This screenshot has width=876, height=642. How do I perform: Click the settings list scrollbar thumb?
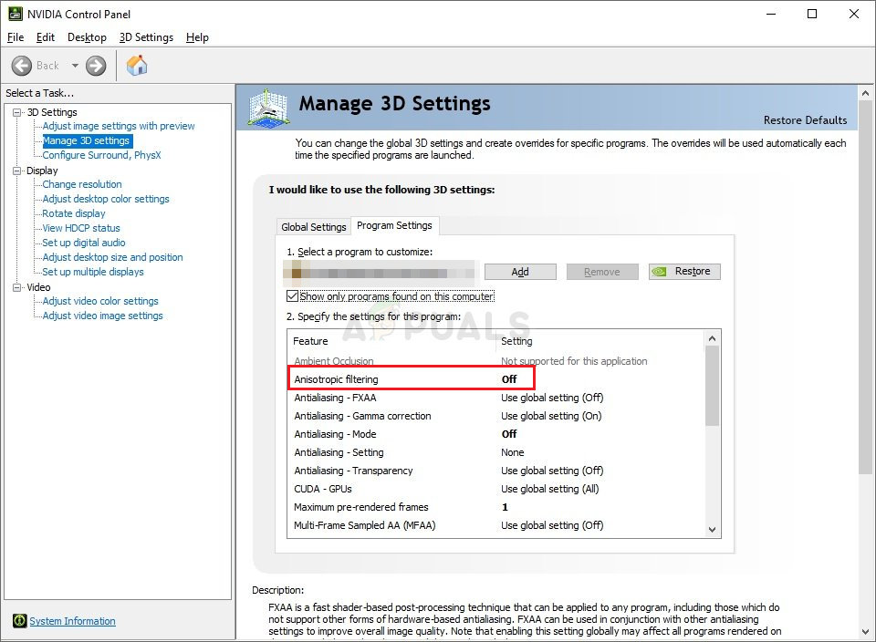712,386
